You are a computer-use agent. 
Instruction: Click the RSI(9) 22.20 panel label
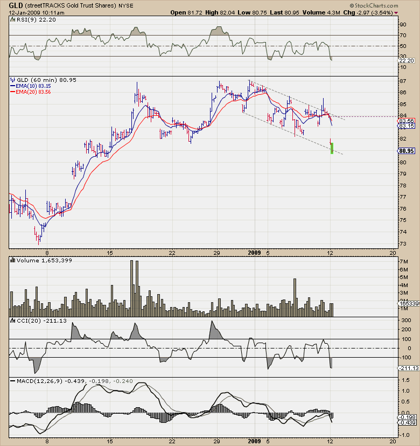click(x=36, y=19)
